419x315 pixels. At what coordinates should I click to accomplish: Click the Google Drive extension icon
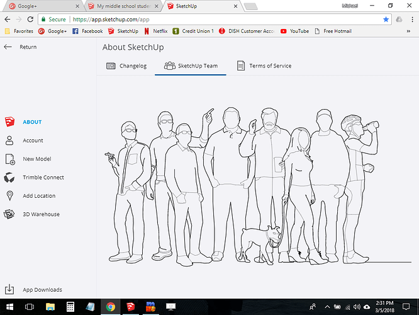tap(399, 20)
